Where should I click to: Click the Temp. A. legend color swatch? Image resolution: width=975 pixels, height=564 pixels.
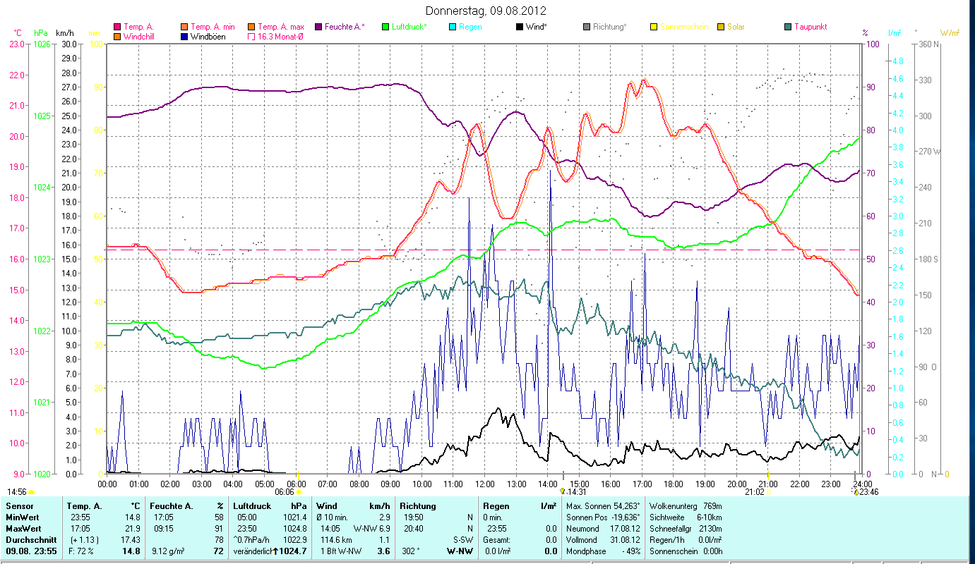coord(117,27)
